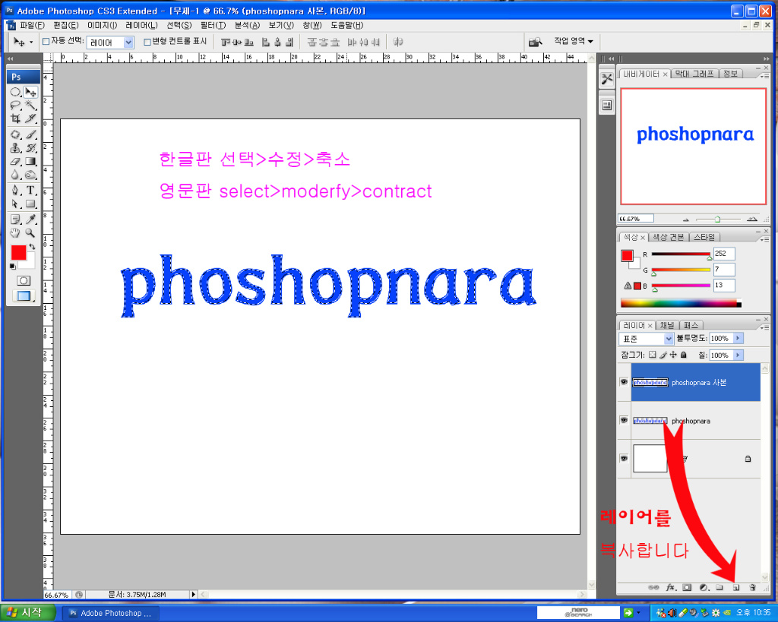This screenshot has height=622, width=778.
Task: Click the foreground color swatch in toolbox
Action: pos(18,252)
